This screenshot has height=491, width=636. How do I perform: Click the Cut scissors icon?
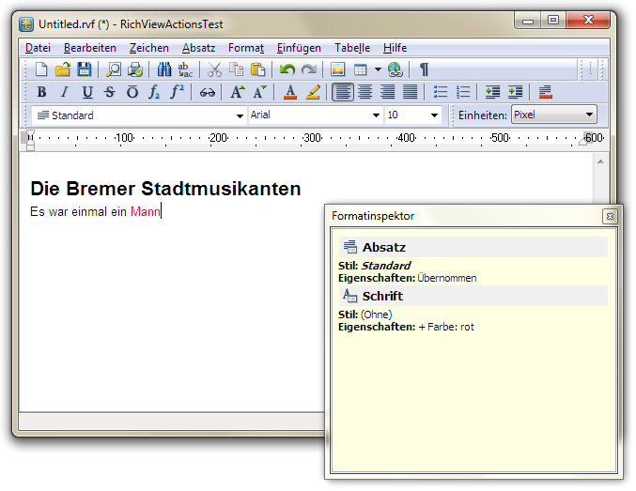(x=214, y=69)
